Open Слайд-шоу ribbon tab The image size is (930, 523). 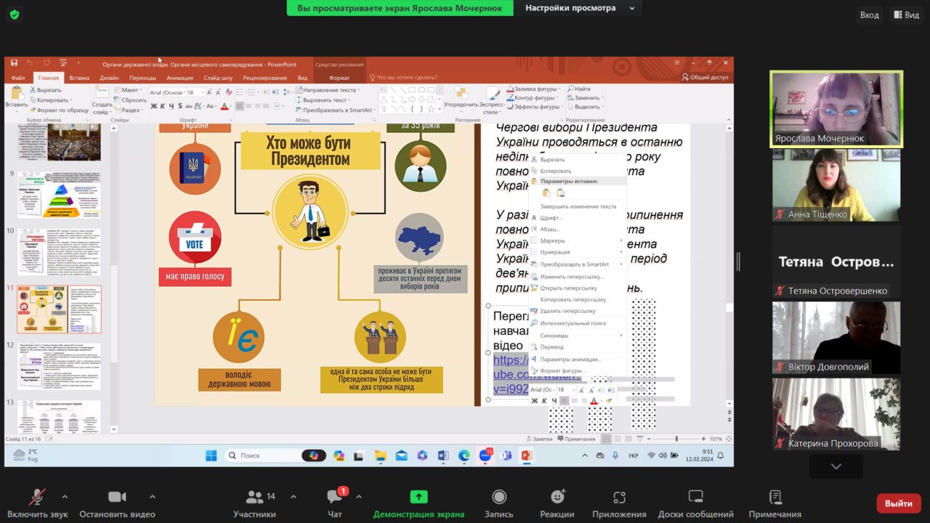point(218,78)
